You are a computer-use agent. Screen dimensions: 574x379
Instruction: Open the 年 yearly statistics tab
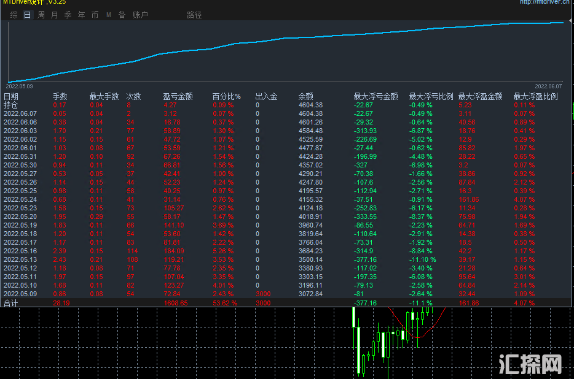pyautogui.click(x=82, y=15)
